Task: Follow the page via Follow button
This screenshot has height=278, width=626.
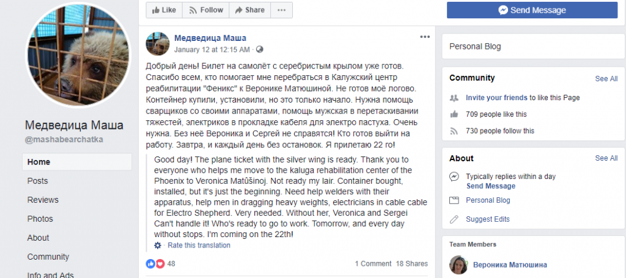Action: point(205,10)
